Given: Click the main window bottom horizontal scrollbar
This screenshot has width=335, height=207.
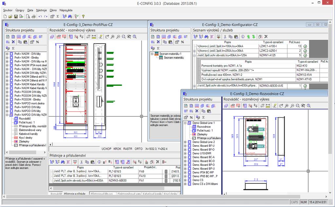Looking at the screenshot, I should 166,197.
